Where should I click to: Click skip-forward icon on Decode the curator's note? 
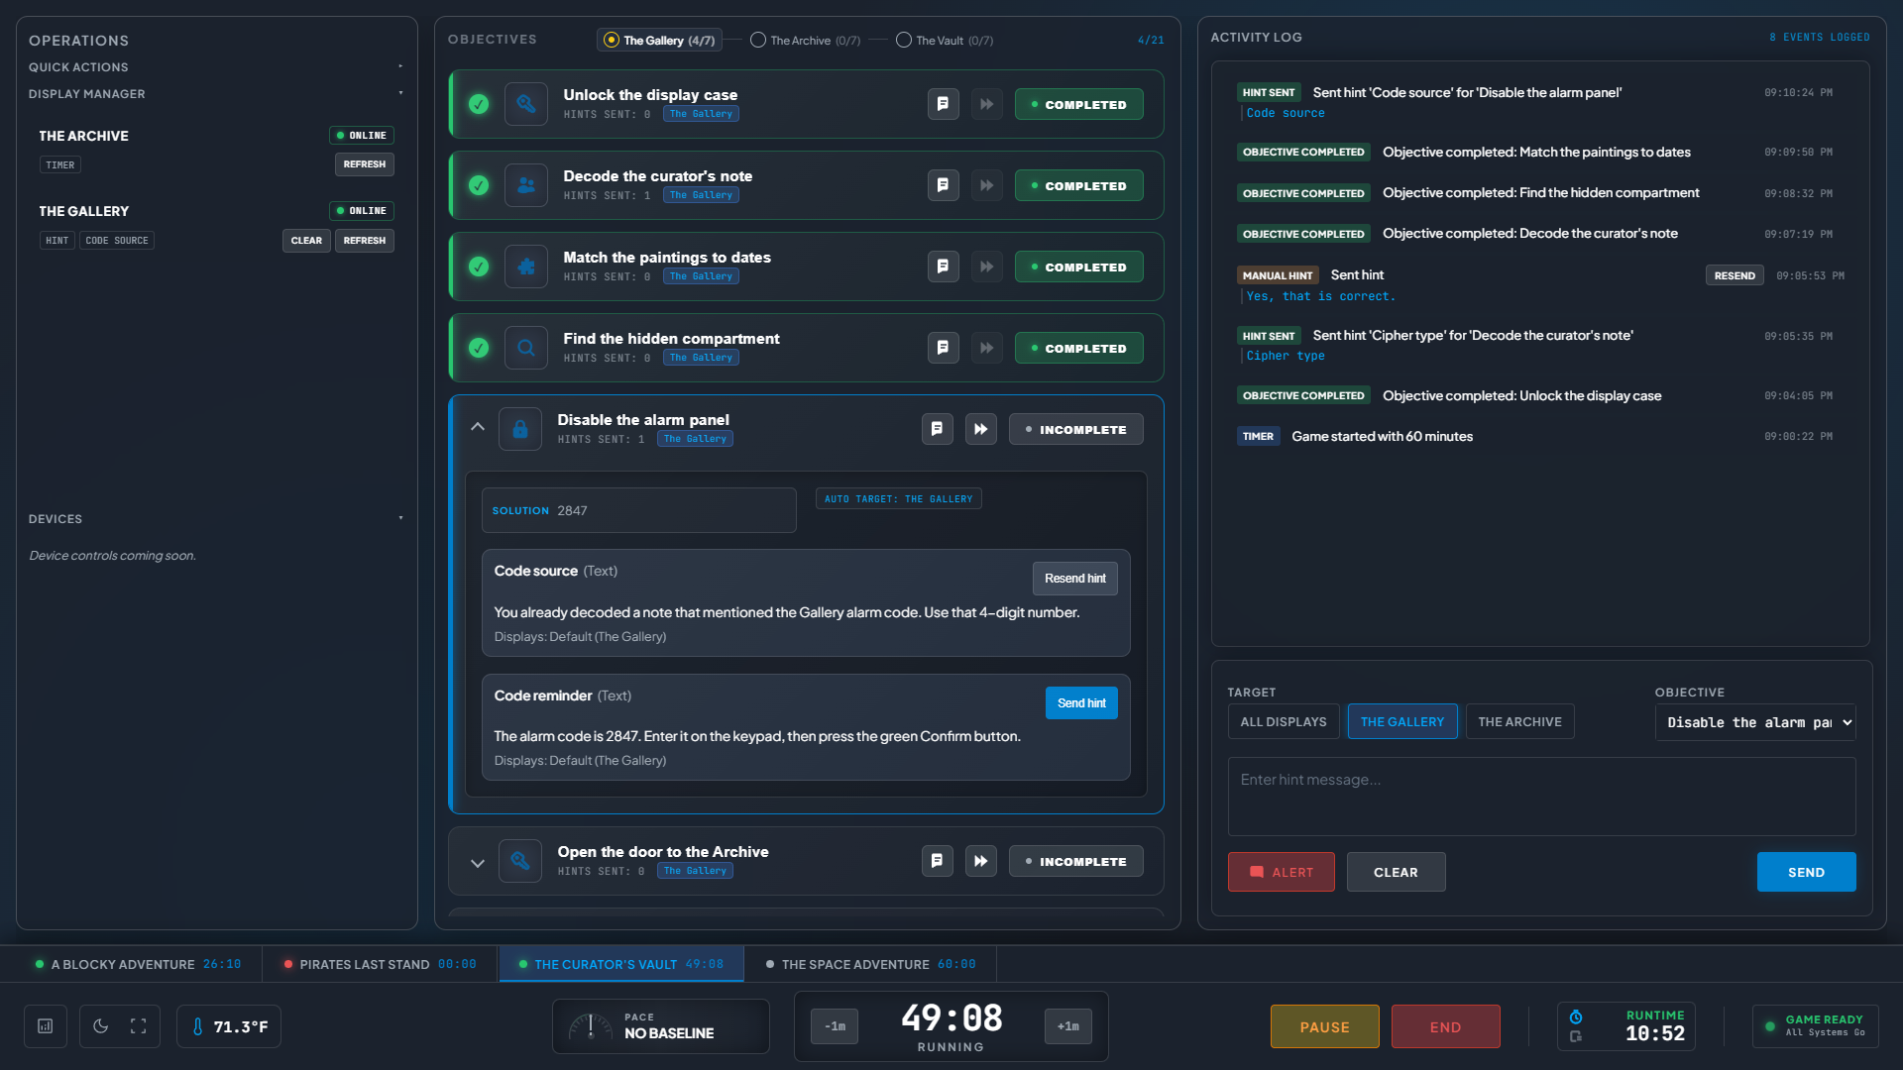(x=986, y=185)
